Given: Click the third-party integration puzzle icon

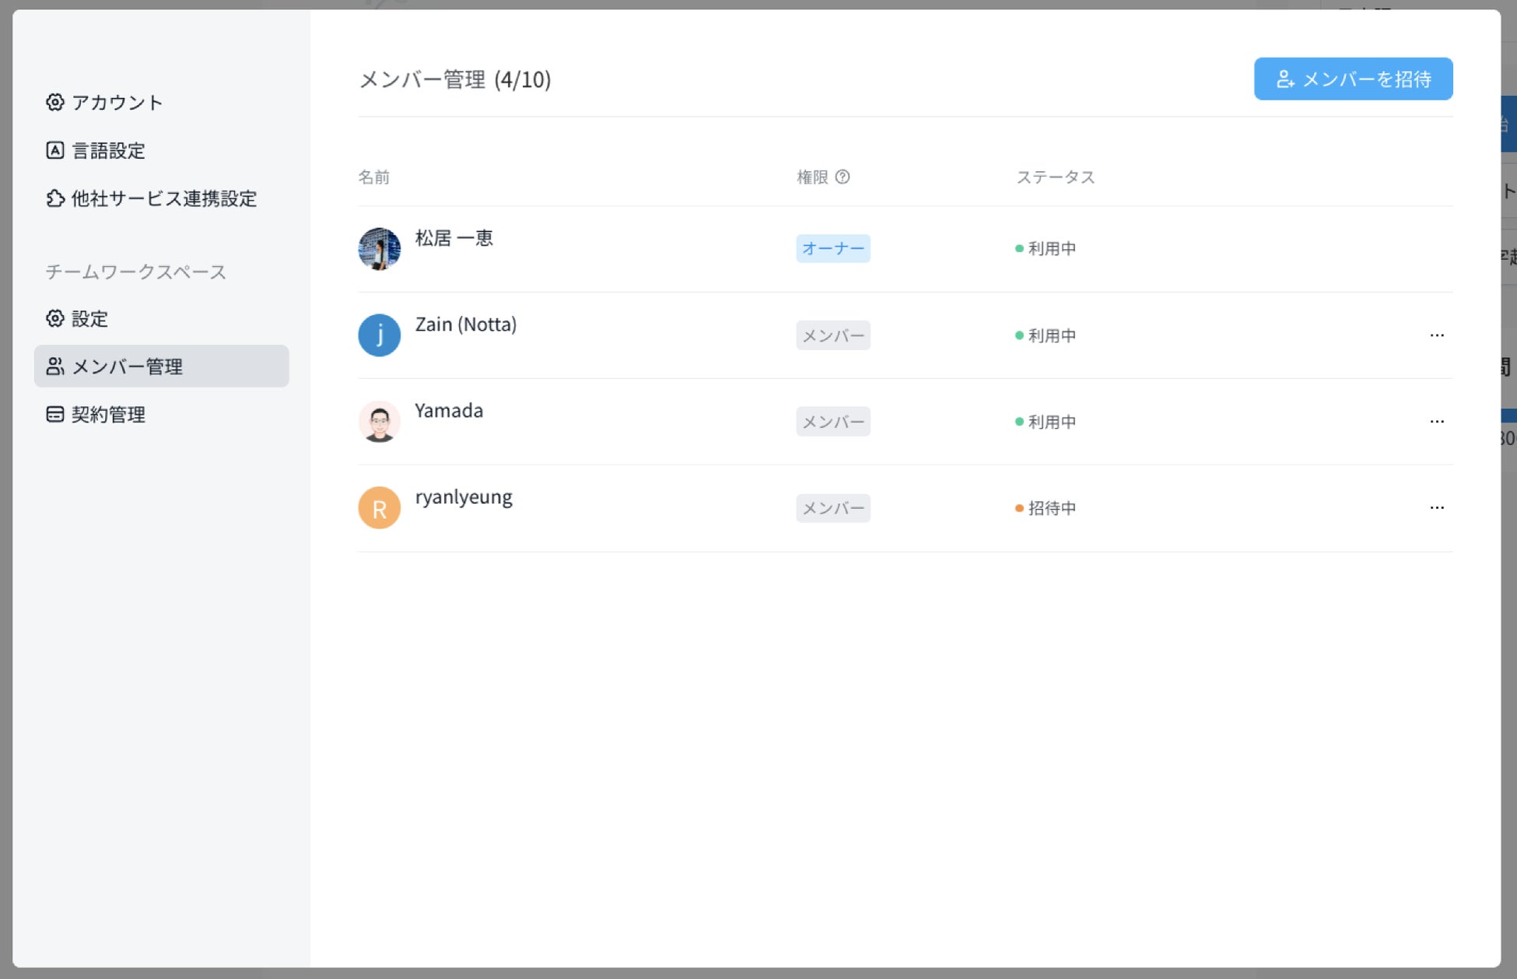Looking at the screenshot, I should [54, 198].
